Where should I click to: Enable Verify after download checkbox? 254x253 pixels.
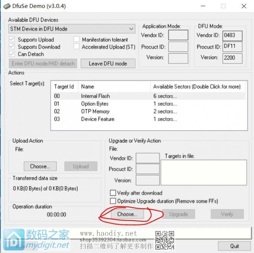[113, 193]
